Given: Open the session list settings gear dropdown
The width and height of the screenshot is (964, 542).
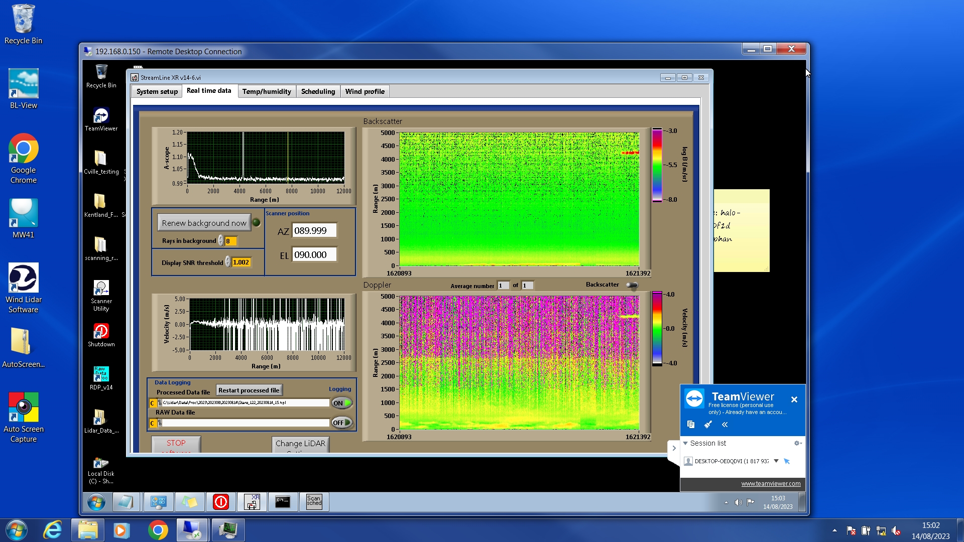Looking at the screenshot, I should 797,443.
